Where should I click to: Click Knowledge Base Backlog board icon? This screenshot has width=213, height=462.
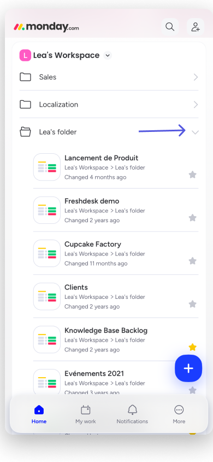(x=47, y=339)
